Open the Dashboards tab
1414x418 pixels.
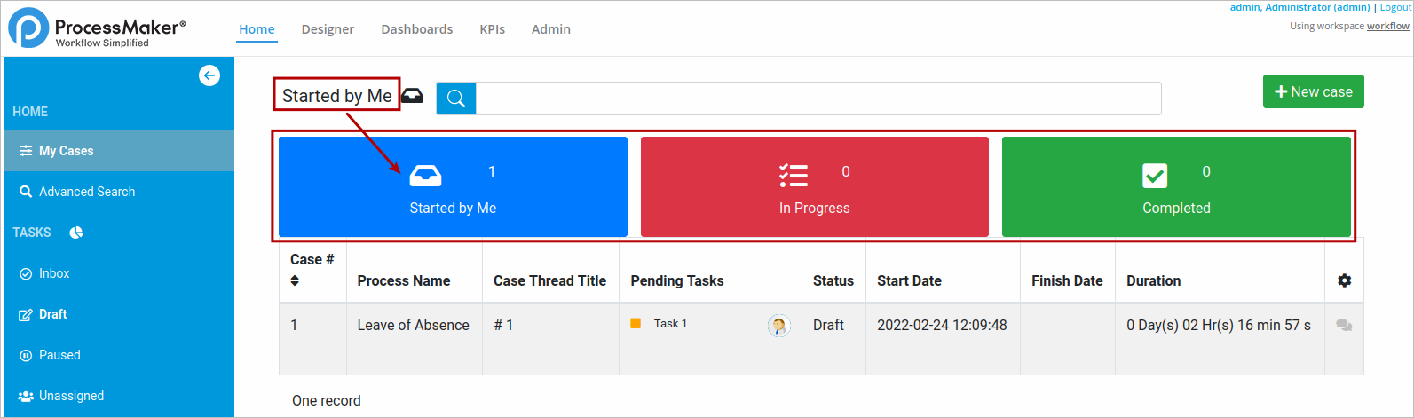[x=417, y=29]
